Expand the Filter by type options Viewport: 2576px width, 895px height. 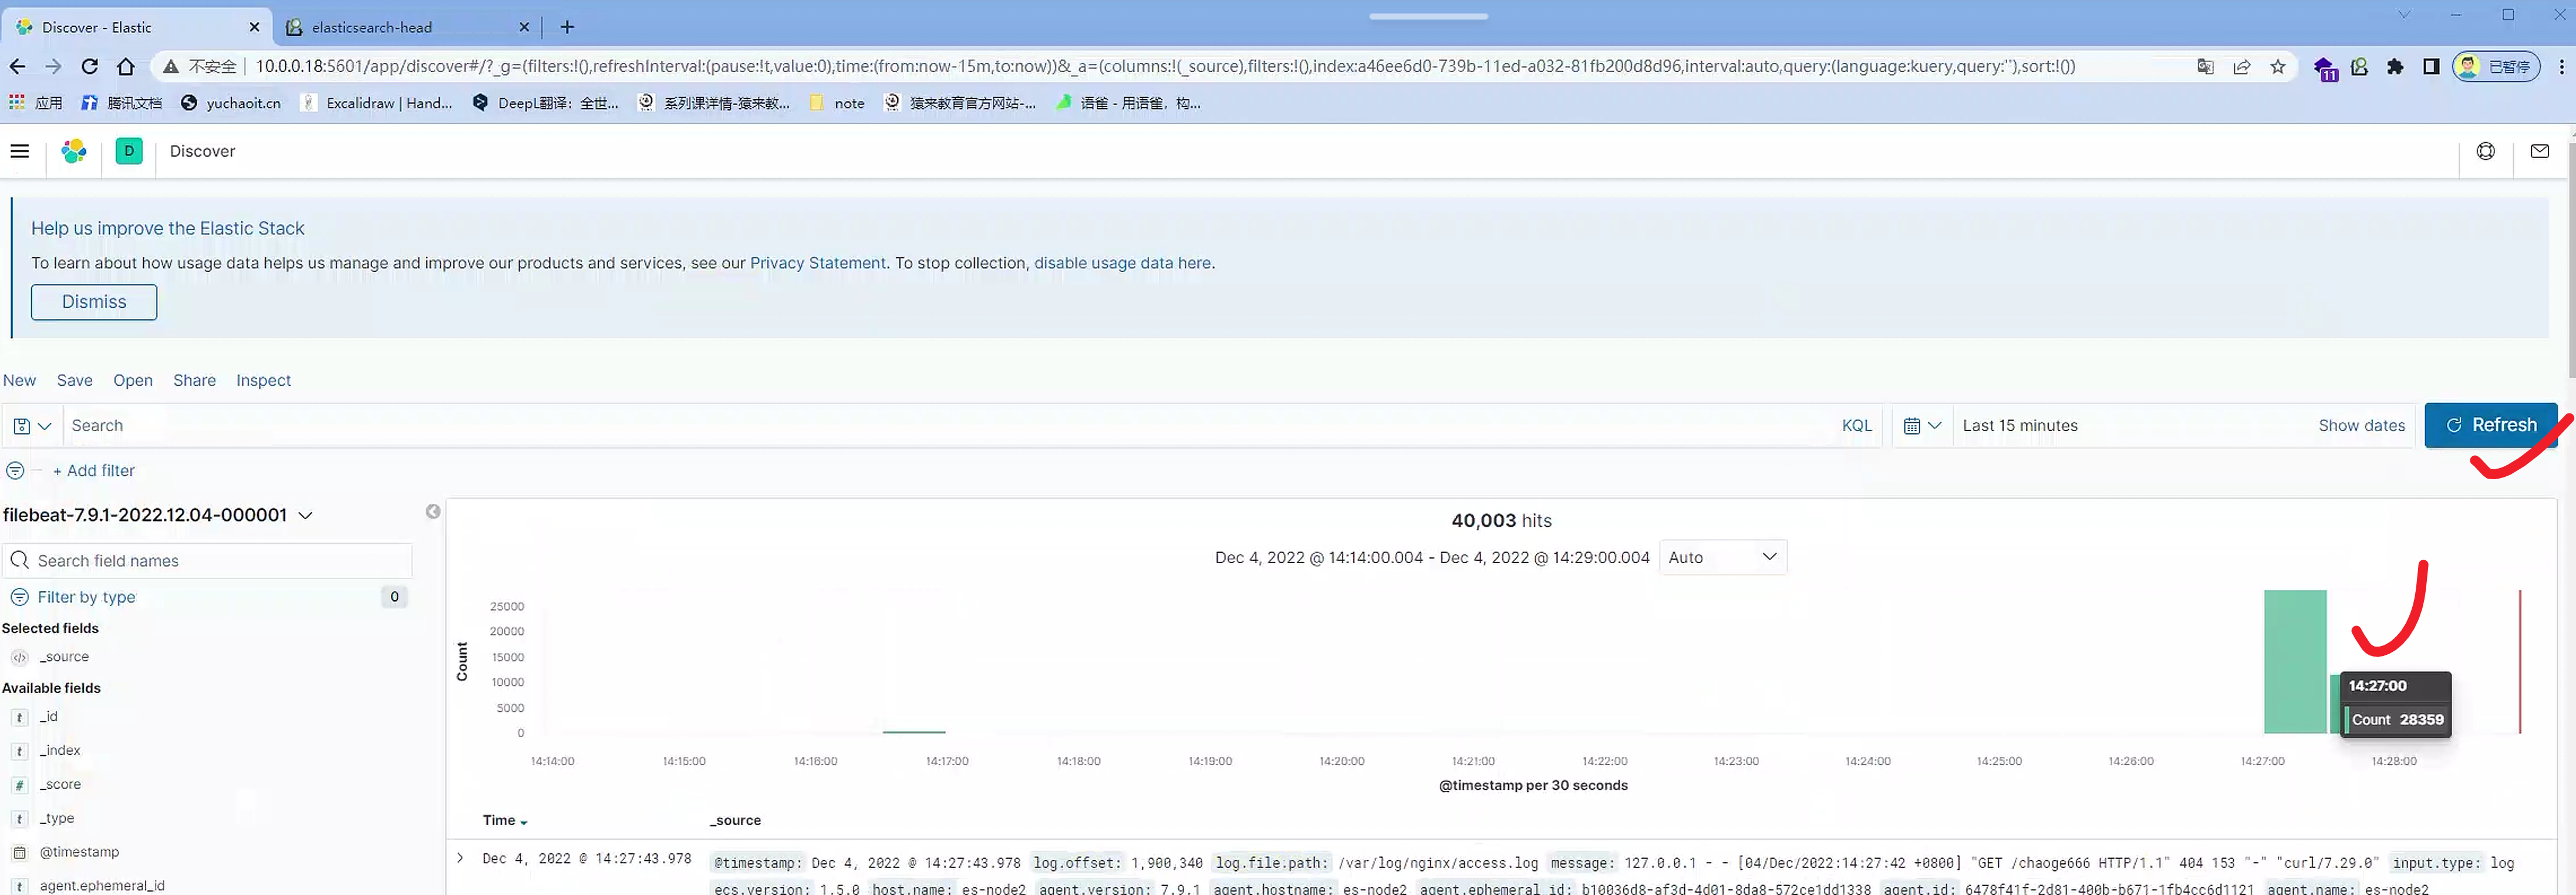click(x=85, y=596)
